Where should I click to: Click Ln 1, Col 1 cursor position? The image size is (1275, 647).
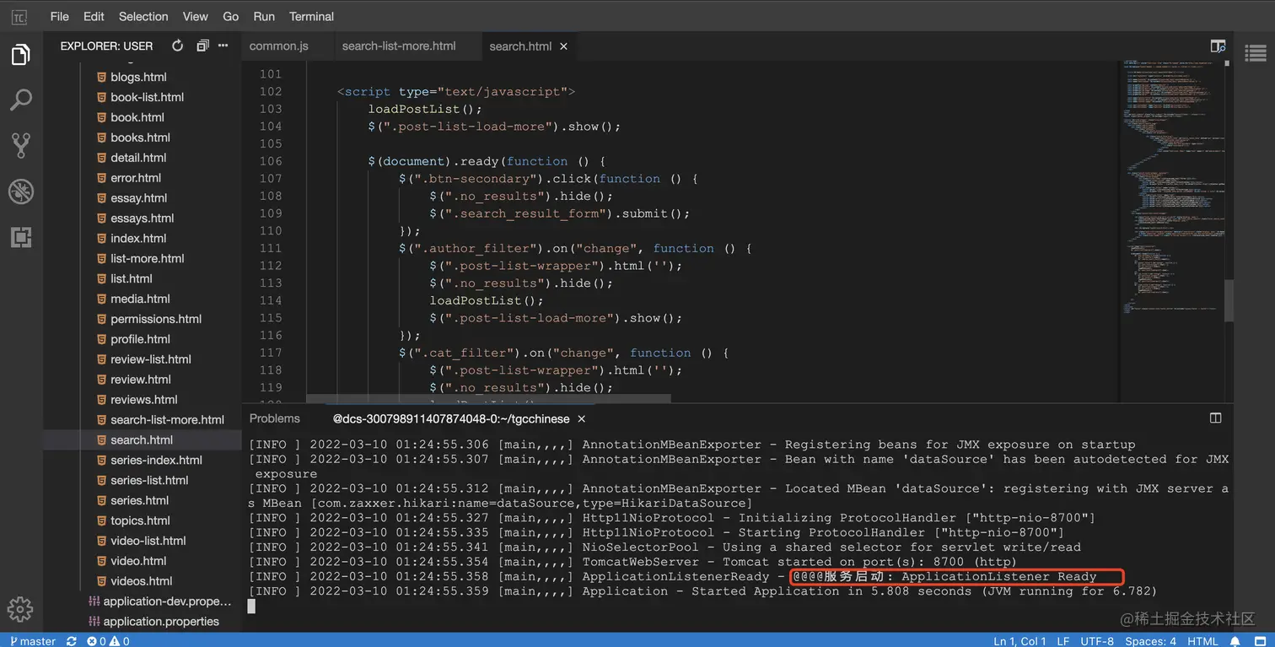[1020, 641]
